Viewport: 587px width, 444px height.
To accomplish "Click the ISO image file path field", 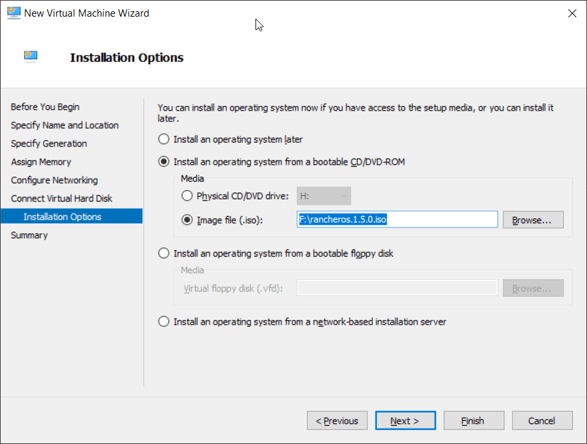I will pyautogui.click(x=397, y=219).
